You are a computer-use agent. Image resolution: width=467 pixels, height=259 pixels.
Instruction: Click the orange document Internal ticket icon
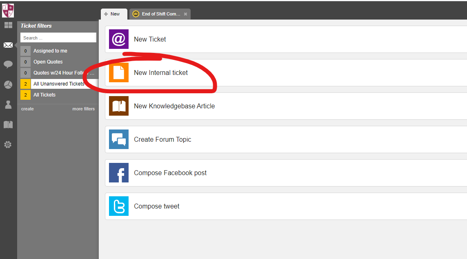[119, 72]
